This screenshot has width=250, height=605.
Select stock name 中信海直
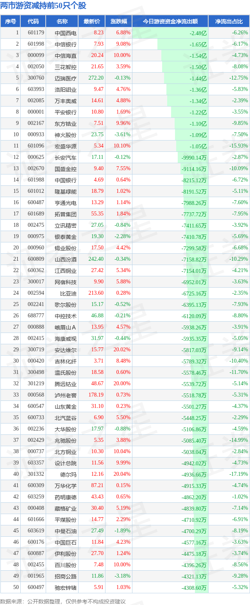[66, 56]
